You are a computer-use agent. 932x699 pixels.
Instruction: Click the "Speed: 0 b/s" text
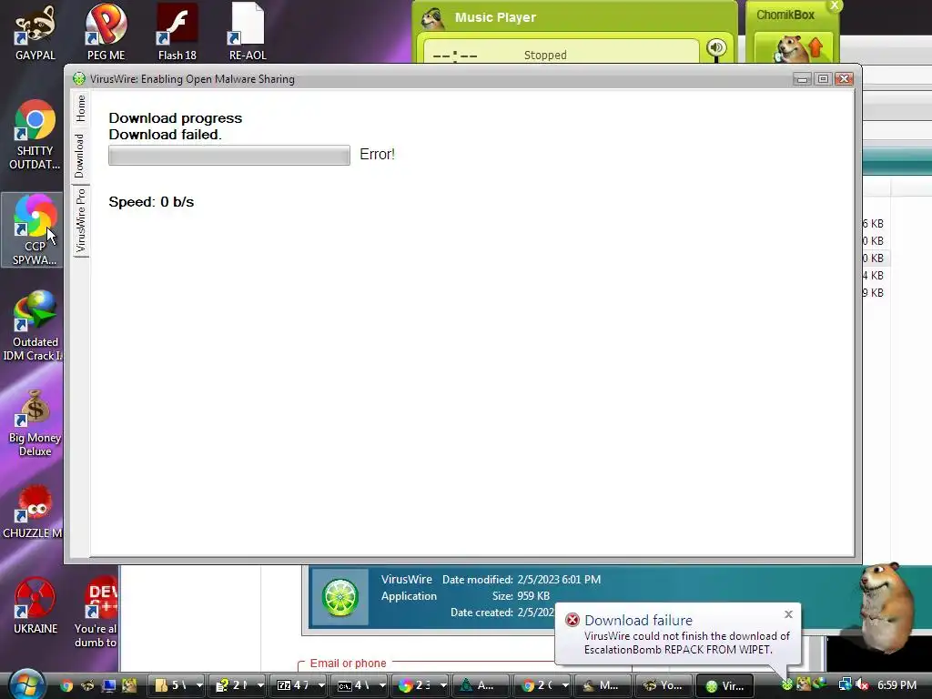tap(151, 201)
